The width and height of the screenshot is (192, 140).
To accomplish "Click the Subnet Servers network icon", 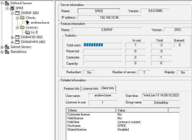I will click(7, 47).
